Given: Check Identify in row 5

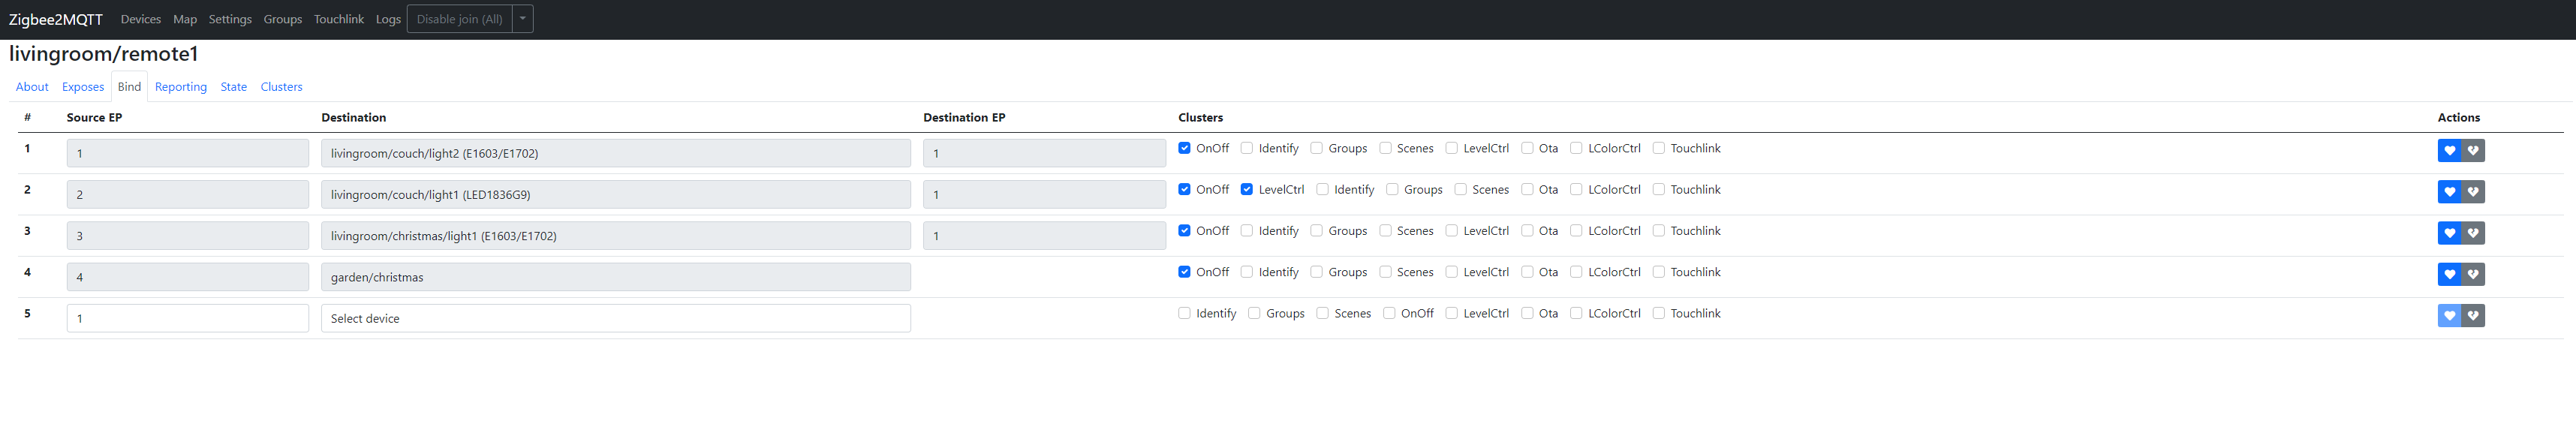Looking at the screenshot, I should click(1184, 313).
